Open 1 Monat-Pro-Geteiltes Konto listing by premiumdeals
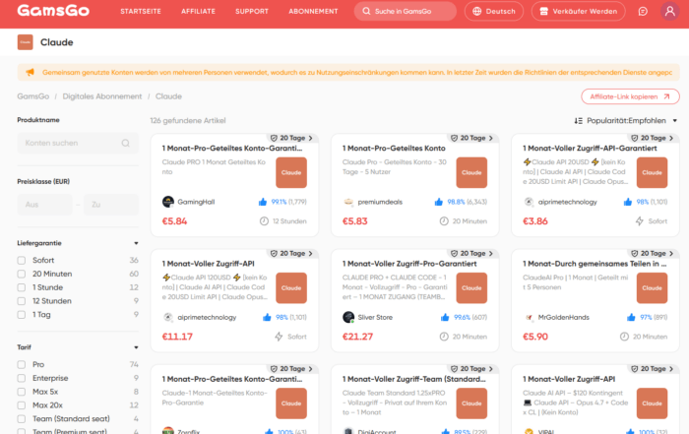This screenshot has width=689, height=434. tap(394, 149)
